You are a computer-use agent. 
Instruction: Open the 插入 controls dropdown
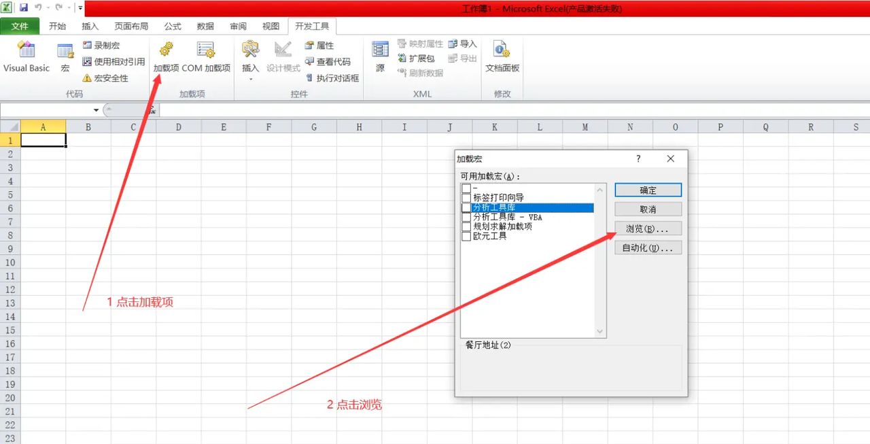click(x=251, y=60)
